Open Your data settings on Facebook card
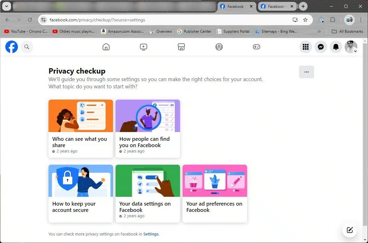 [x=148, y=194]
